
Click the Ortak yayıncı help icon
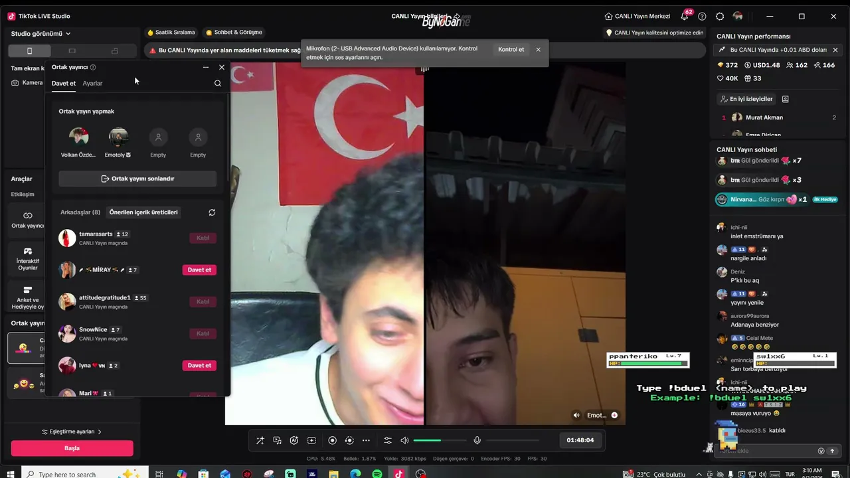[93, 67]
